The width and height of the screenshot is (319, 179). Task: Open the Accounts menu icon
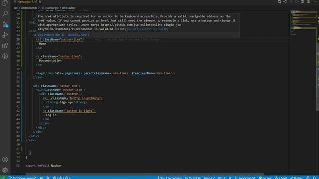coord(5,159)
